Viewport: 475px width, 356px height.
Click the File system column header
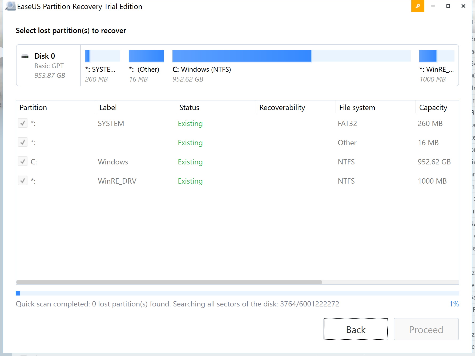[376, 107]
